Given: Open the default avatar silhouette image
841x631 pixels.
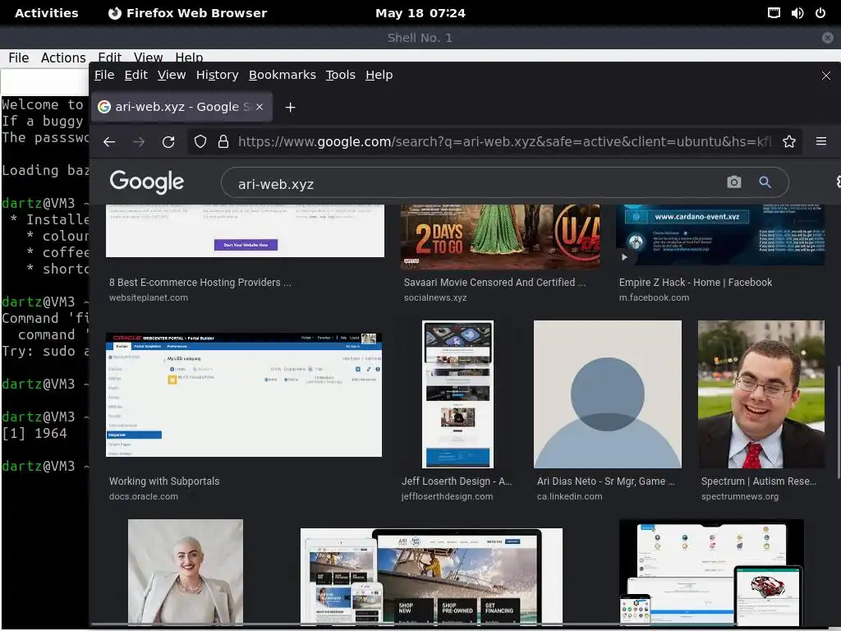Looking at the screenshot, I should (608, 394).
